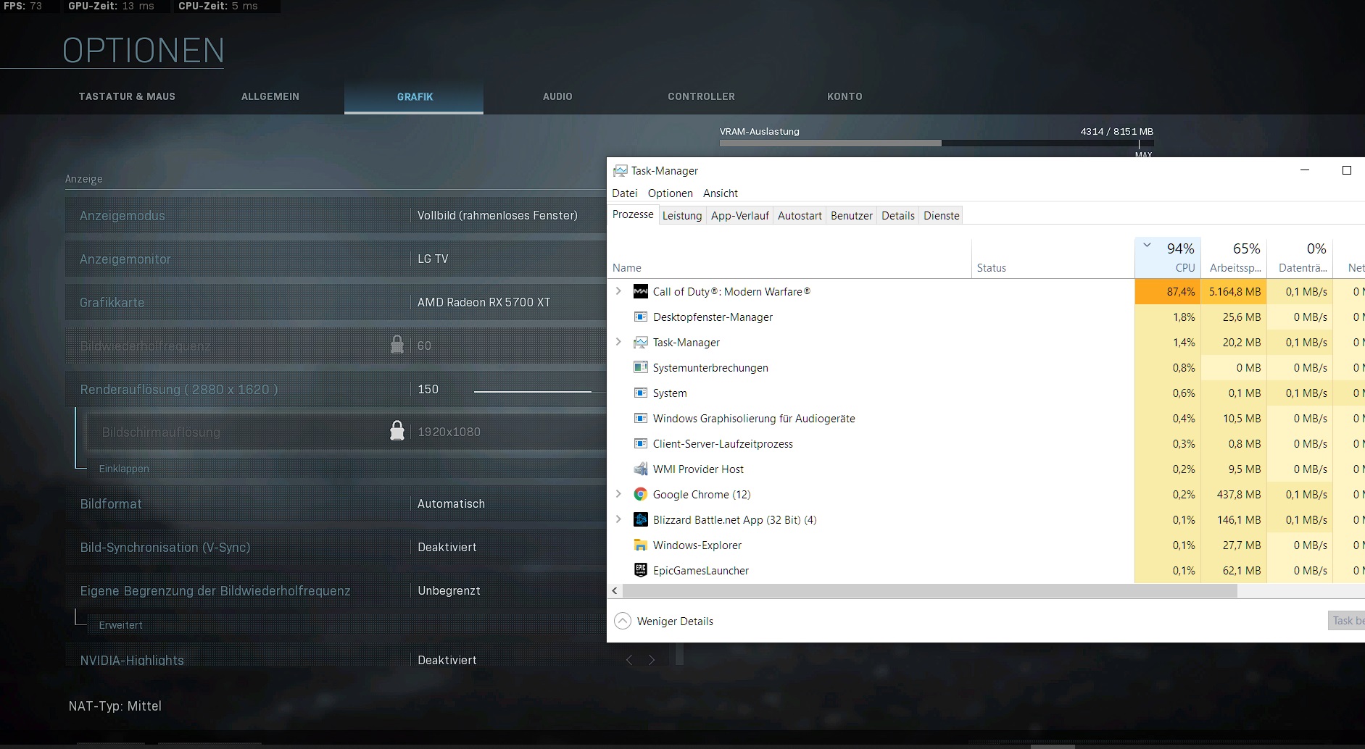Click the Blizzard Battle.net App icon
Viewport: 1365px width, 749px height.
[641, 519]
